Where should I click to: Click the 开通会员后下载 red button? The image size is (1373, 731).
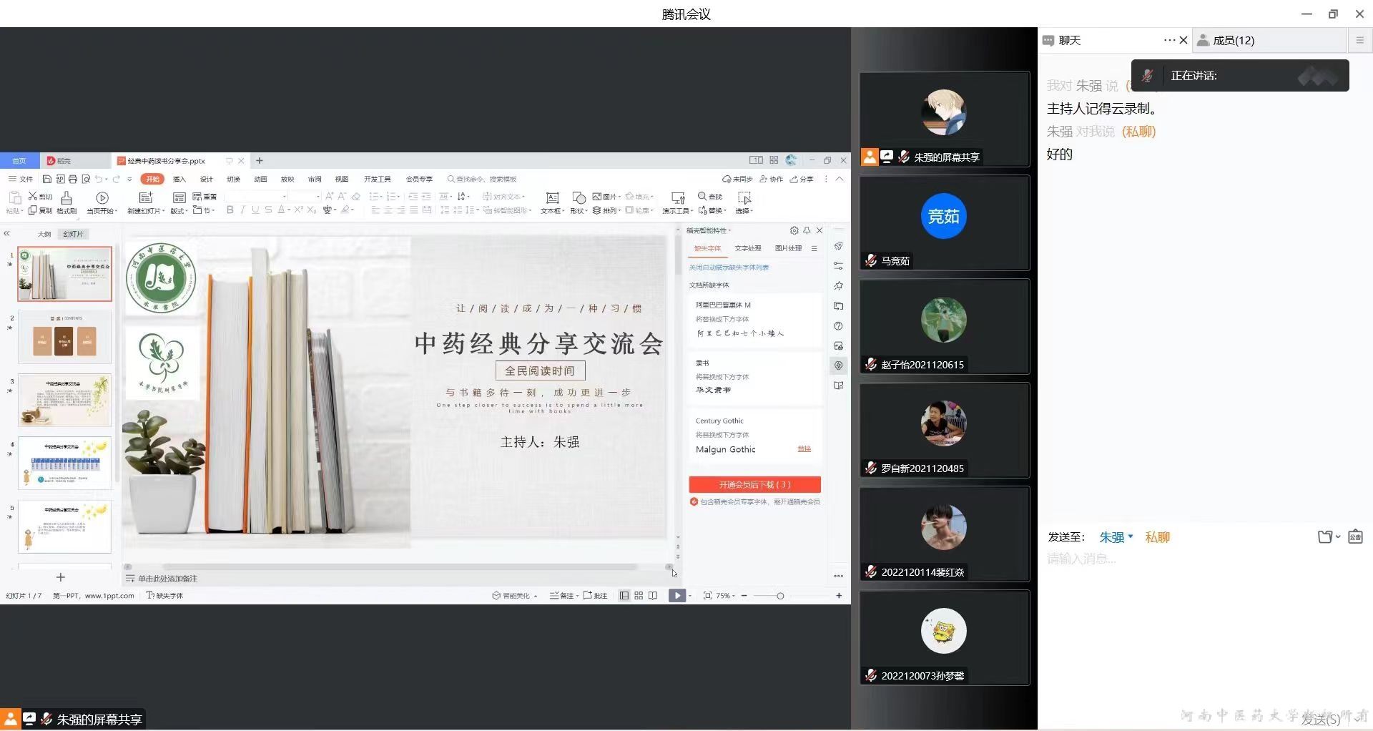point(754,485)
